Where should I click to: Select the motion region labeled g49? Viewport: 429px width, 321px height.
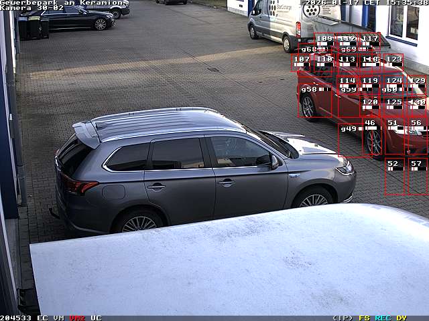[x=350, y=140]
